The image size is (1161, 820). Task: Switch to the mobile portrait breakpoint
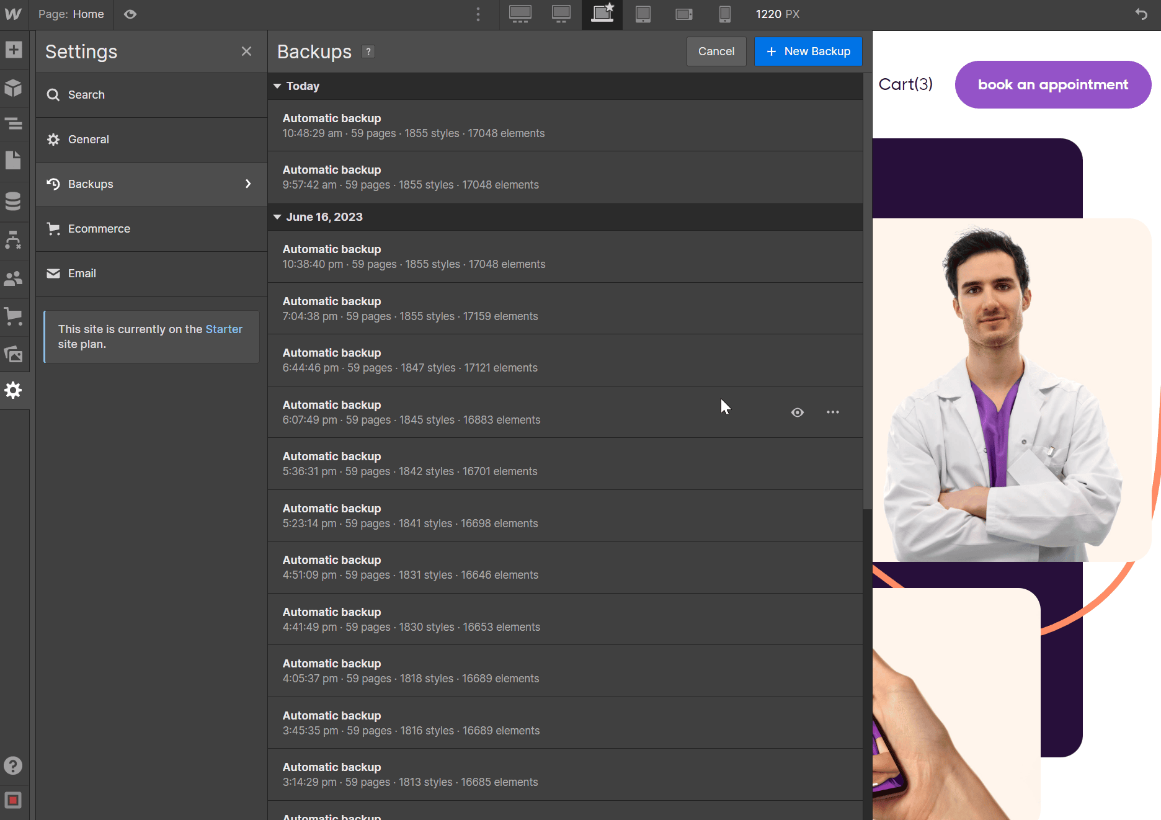[x=724, y=14]
